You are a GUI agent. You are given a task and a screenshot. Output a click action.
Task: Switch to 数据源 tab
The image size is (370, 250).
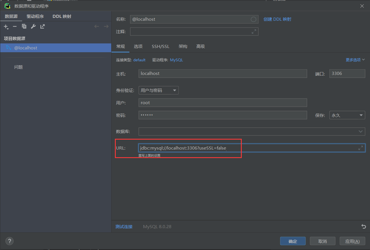click(11, 16)
